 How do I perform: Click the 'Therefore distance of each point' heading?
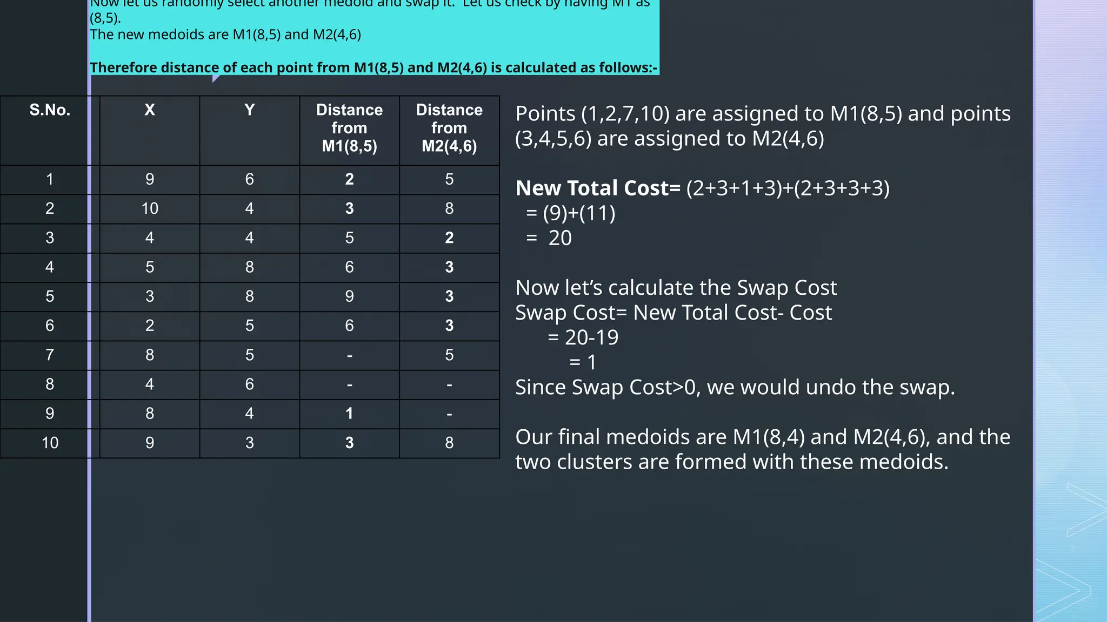point(373,67)
